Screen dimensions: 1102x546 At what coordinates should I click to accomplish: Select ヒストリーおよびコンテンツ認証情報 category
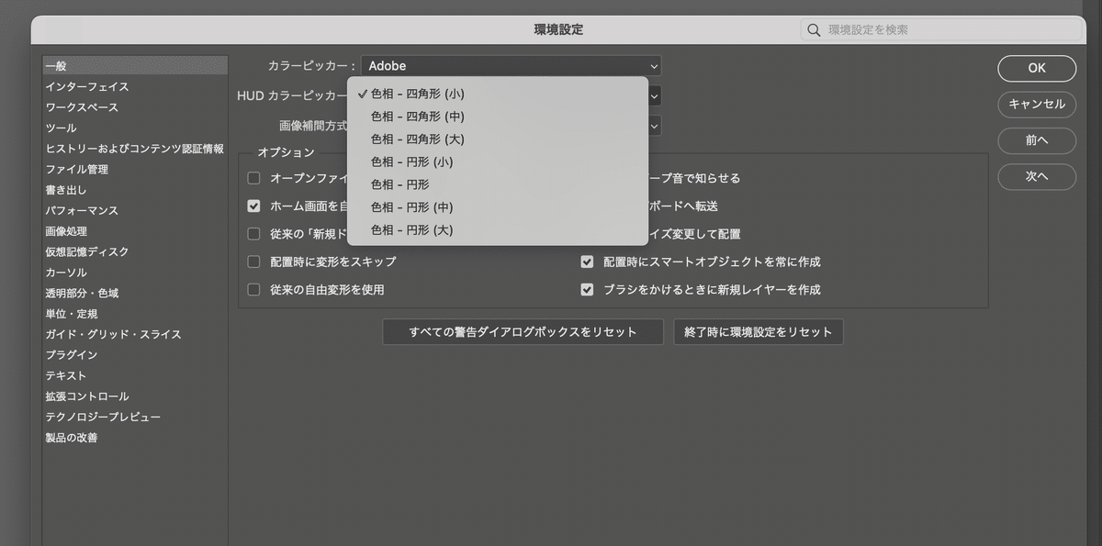click(x=135, y=149)
